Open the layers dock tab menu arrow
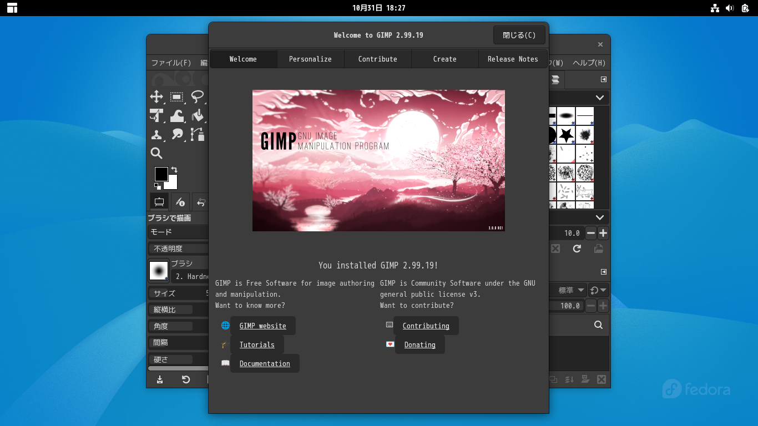 point(604,272)
